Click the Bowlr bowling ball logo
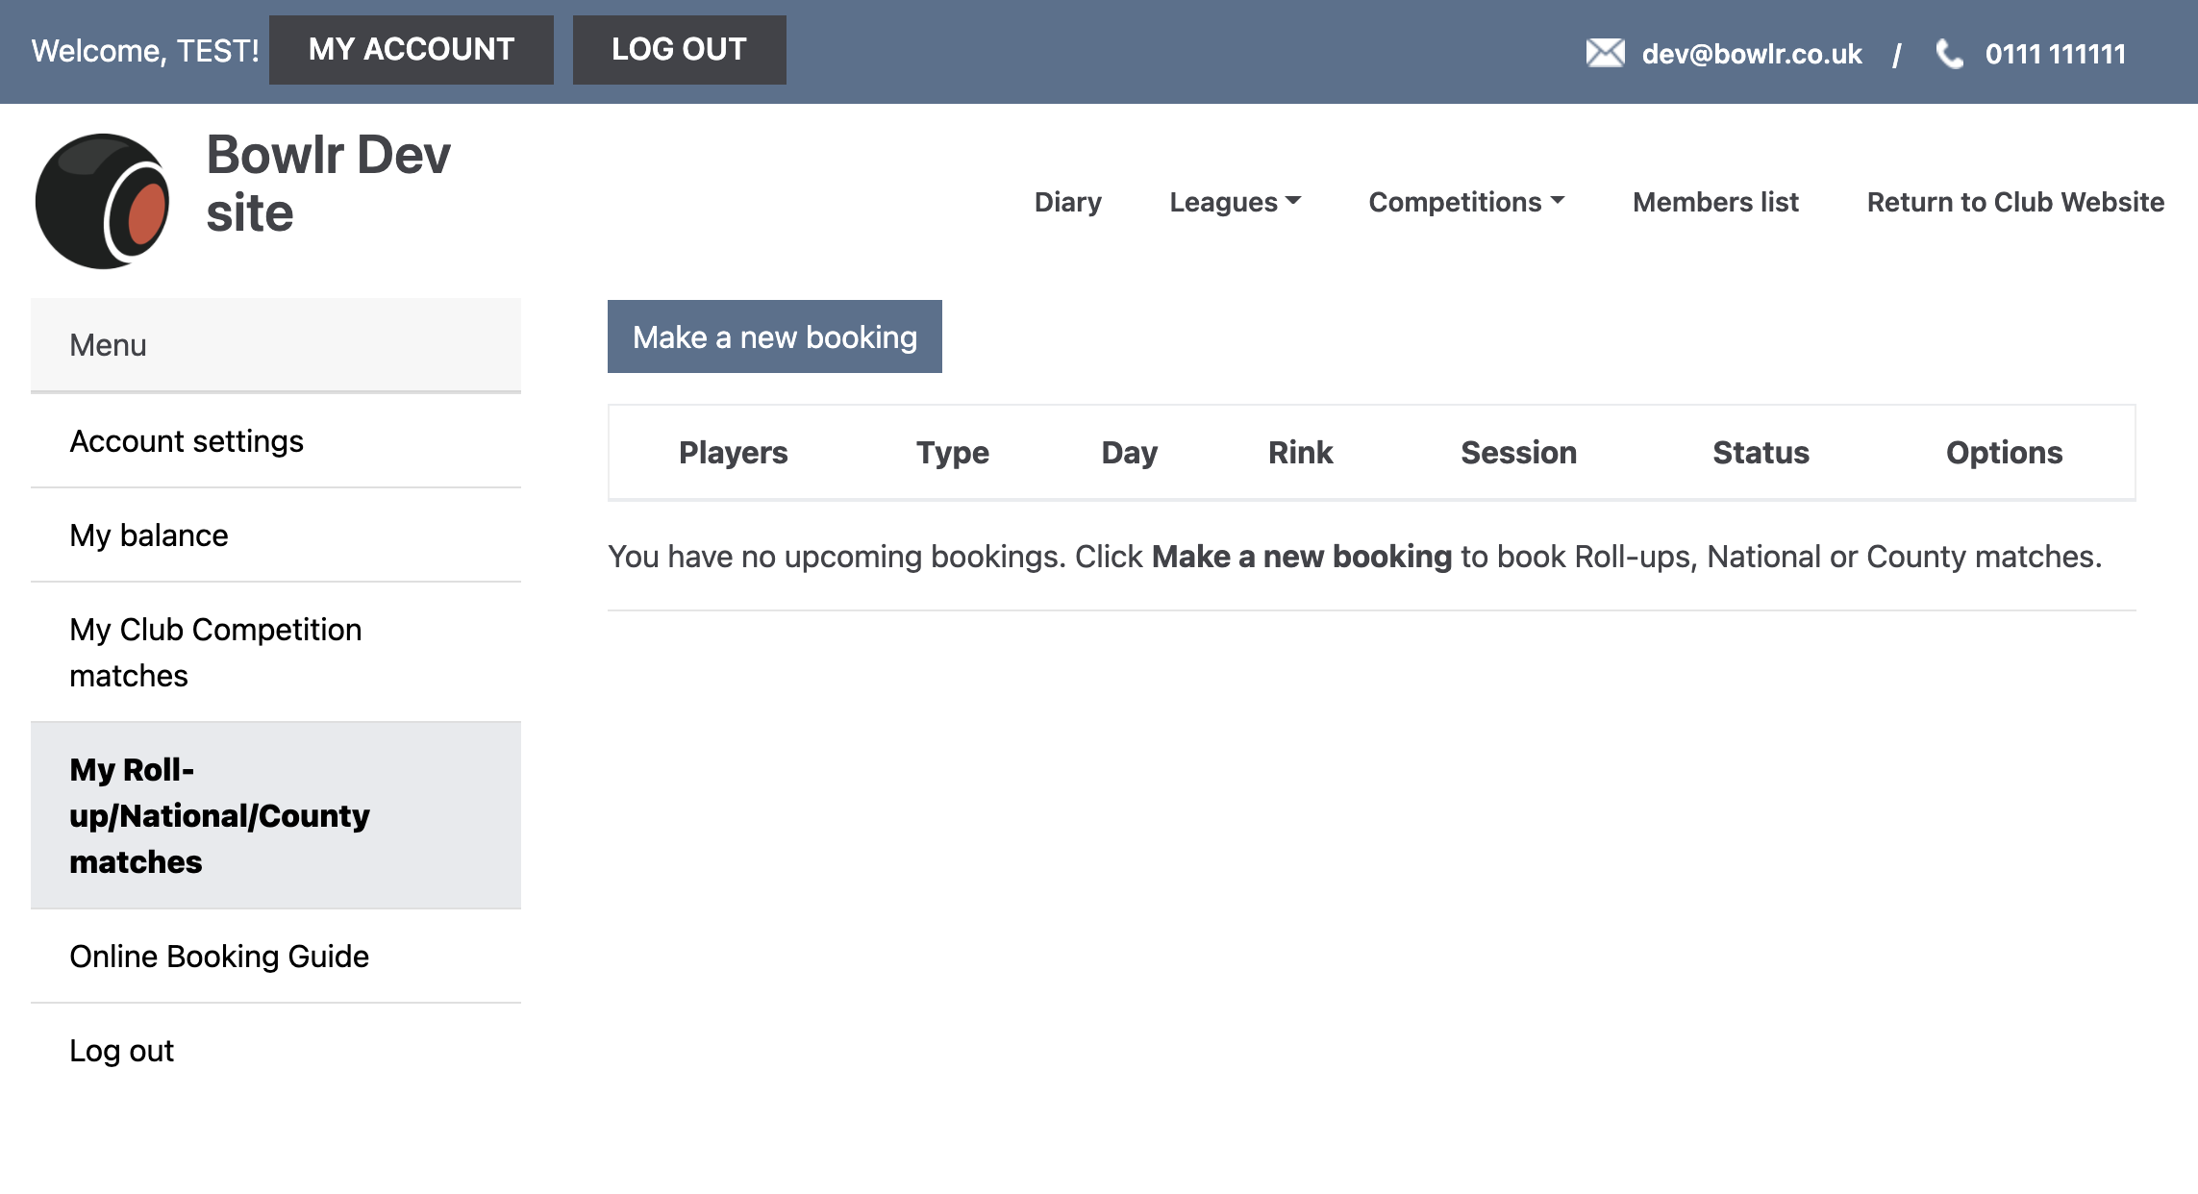2198x1194 pixels. [102, 201]
